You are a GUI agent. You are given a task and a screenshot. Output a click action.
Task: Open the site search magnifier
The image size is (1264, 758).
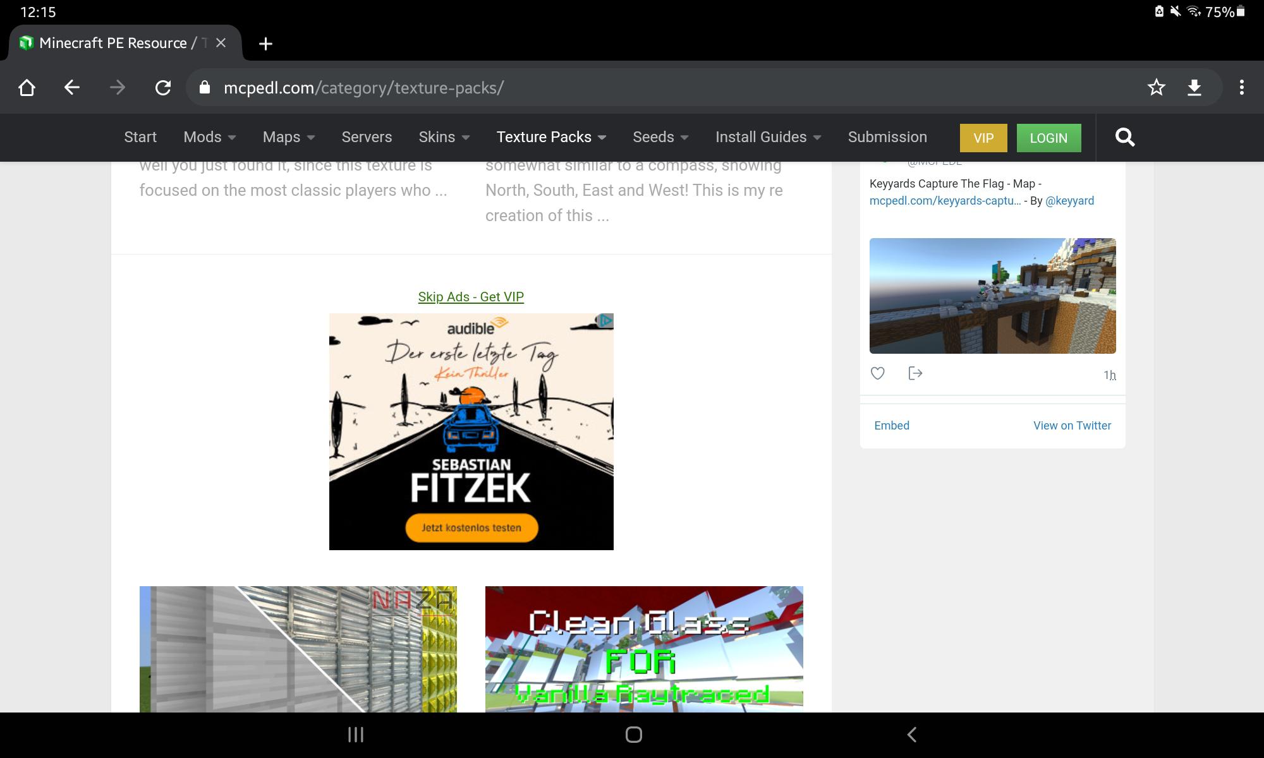pos(1124,137)
